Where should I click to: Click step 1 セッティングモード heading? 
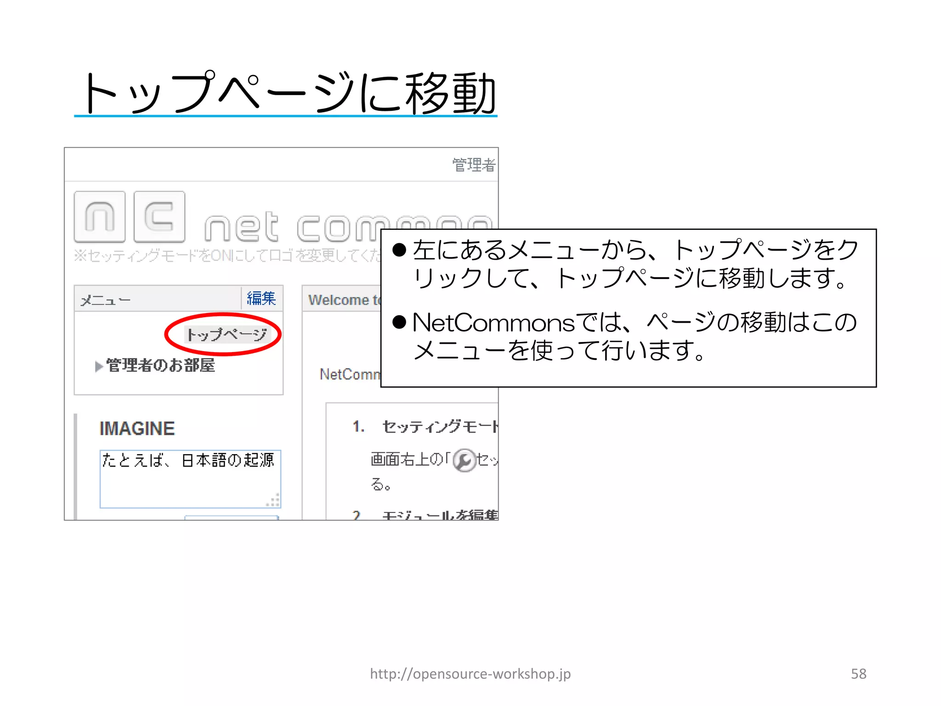click(440, 427)
